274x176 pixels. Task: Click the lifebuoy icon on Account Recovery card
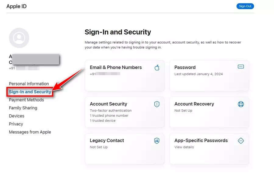click(241, 104)
